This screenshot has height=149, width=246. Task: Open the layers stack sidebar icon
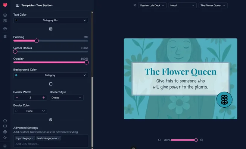point(5,15)
